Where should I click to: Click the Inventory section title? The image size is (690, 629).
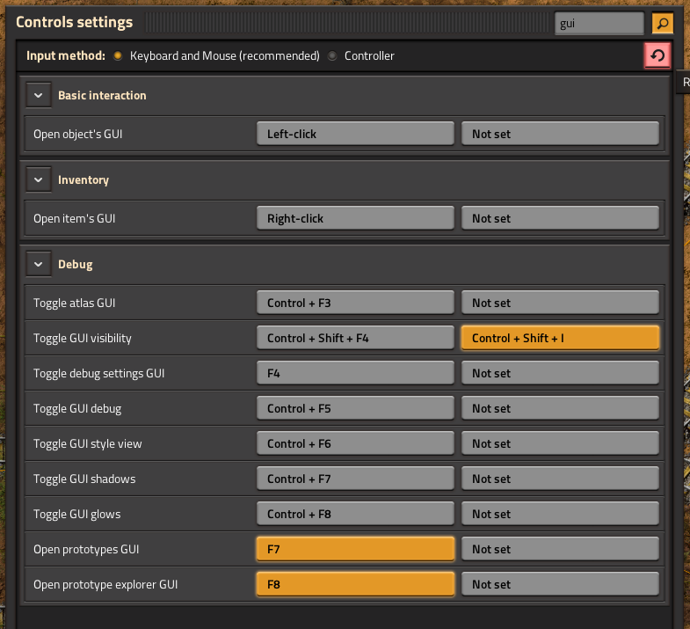click(84, 179)
